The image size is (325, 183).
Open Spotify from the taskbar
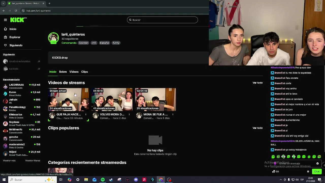[103, 180]
